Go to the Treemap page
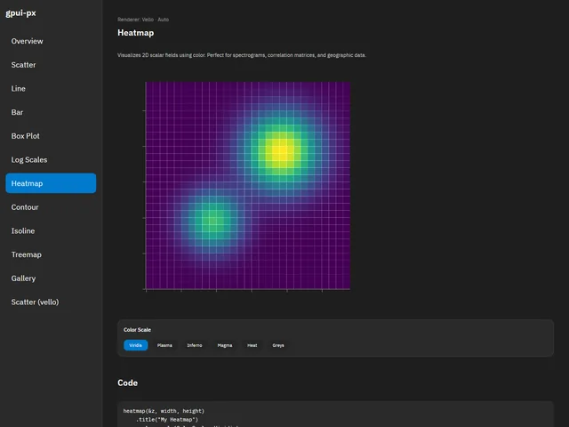 51,254
